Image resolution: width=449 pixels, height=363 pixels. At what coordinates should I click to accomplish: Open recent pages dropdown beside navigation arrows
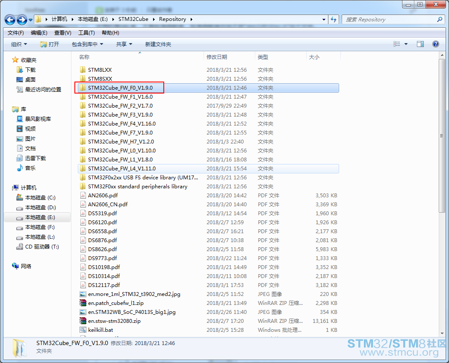coord(30,20)
